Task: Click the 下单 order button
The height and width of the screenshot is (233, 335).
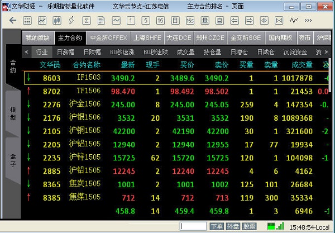Action: pyautogui.click(x=217, y=227)
